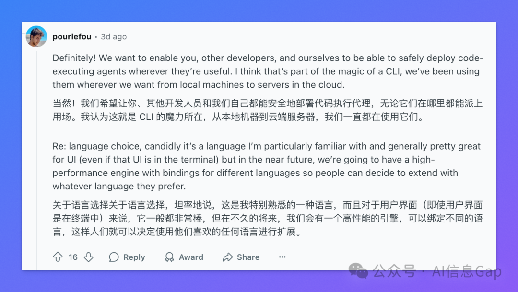Open pourlefou's profile avatar
Screen dimensions: 518x292
(x=36, y=36)
